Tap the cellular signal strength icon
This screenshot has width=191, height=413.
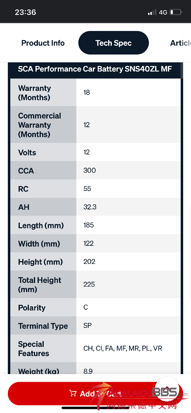[x=152, y=12]
